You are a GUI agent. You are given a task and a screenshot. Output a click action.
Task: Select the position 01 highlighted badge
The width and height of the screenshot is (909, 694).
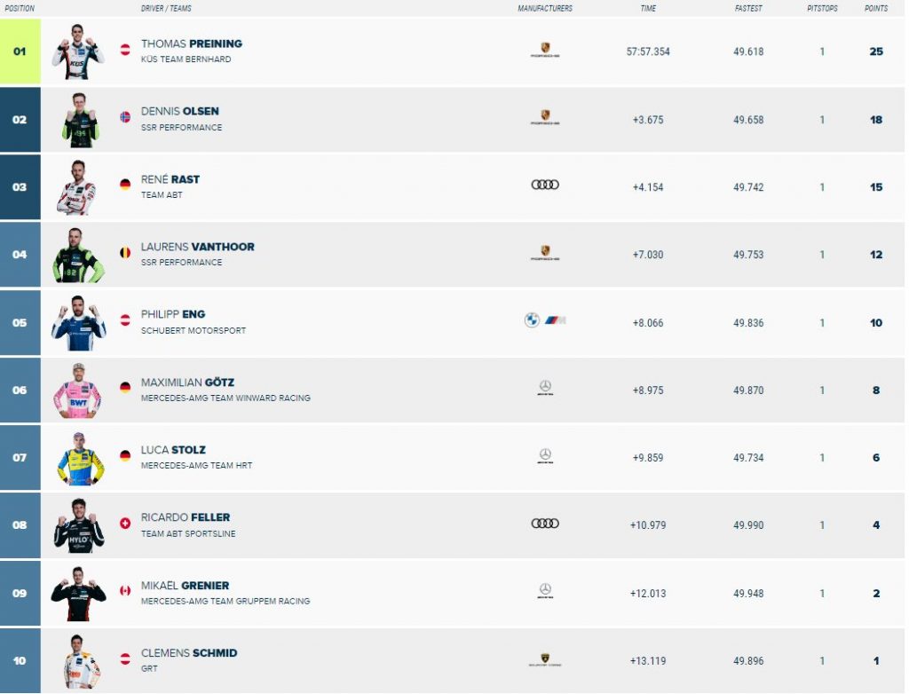coord(20,51)
